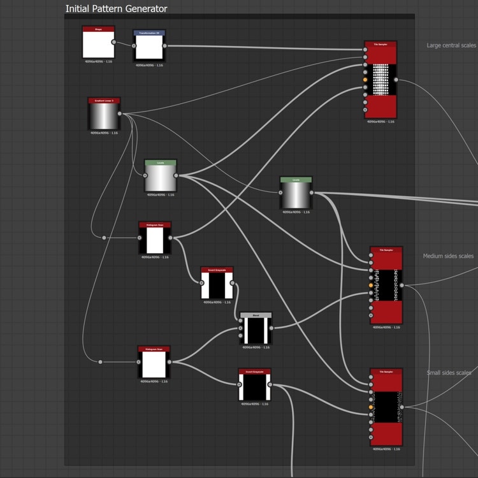This screenshot has width=478, height=478.
Task: Select Tile Sampler beside Small sides scales
Action: tap(386, 407)
